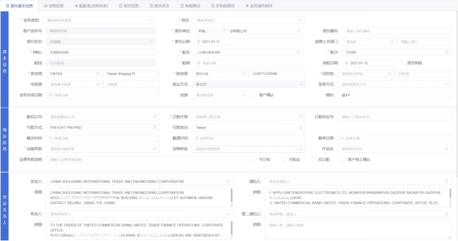Open the 业务类别 dropdown

click(x=99, y=20)
